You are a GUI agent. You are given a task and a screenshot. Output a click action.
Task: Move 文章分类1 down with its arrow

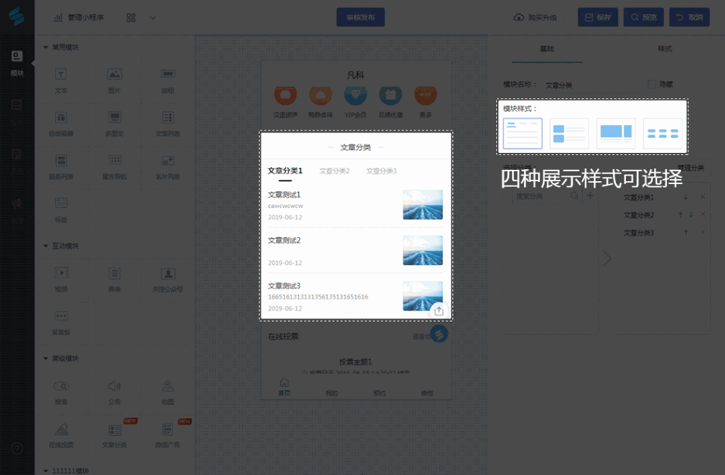pyautogui.click(x=685, y=197)
